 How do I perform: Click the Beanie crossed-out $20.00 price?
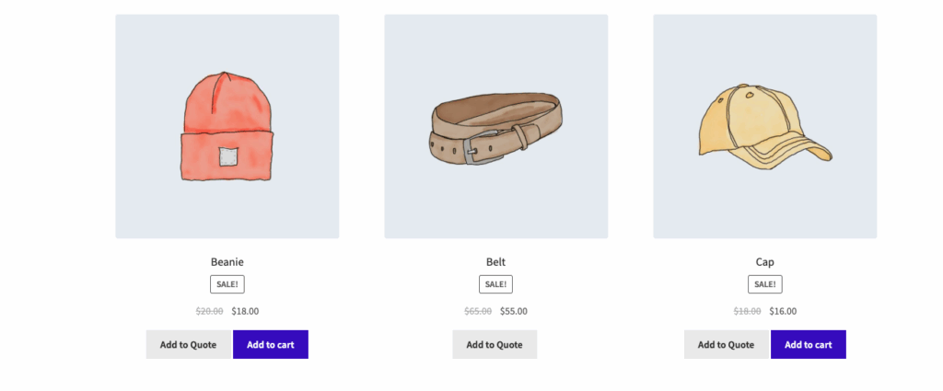(x=210, y=311)
